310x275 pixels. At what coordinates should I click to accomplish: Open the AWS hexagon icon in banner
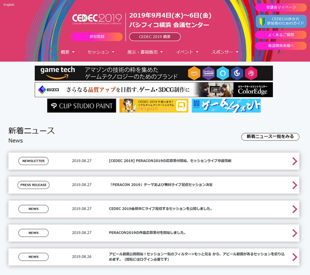point(194,73)
